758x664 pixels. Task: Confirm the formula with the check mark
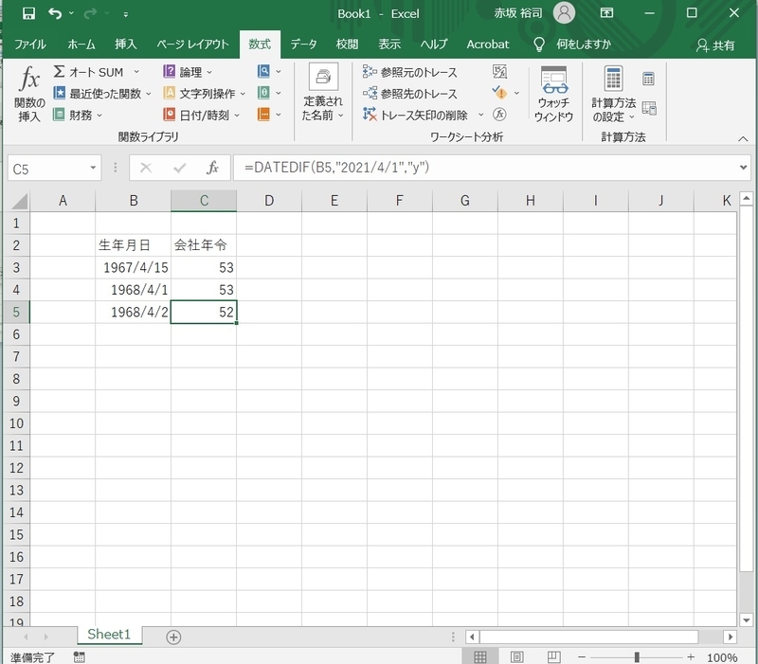click(179, 169)
